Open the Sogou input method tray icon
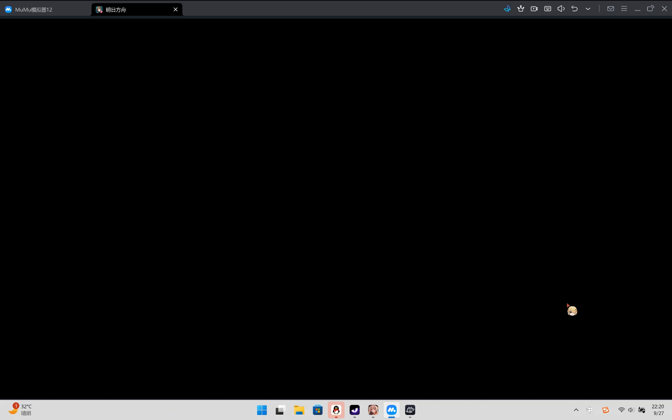The width and height of the screenshot is (672, 420). (x=605, y=410)
